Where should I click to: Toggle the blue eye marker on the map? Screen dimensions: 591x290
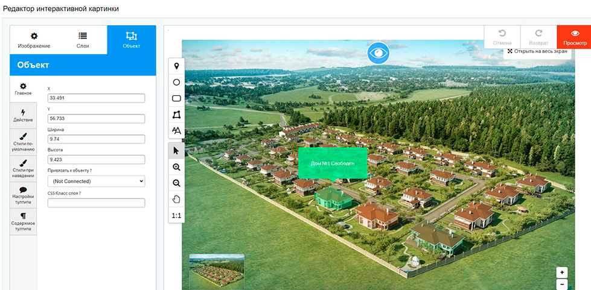coord(379,53)
